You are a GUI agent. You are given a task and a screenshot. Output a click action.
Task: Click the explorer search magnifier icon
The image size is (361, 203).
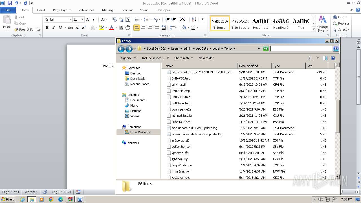point(336,49)
